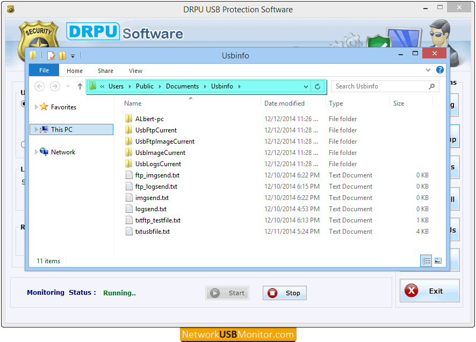Open the View ribbon tab

(x=135, y=71)
